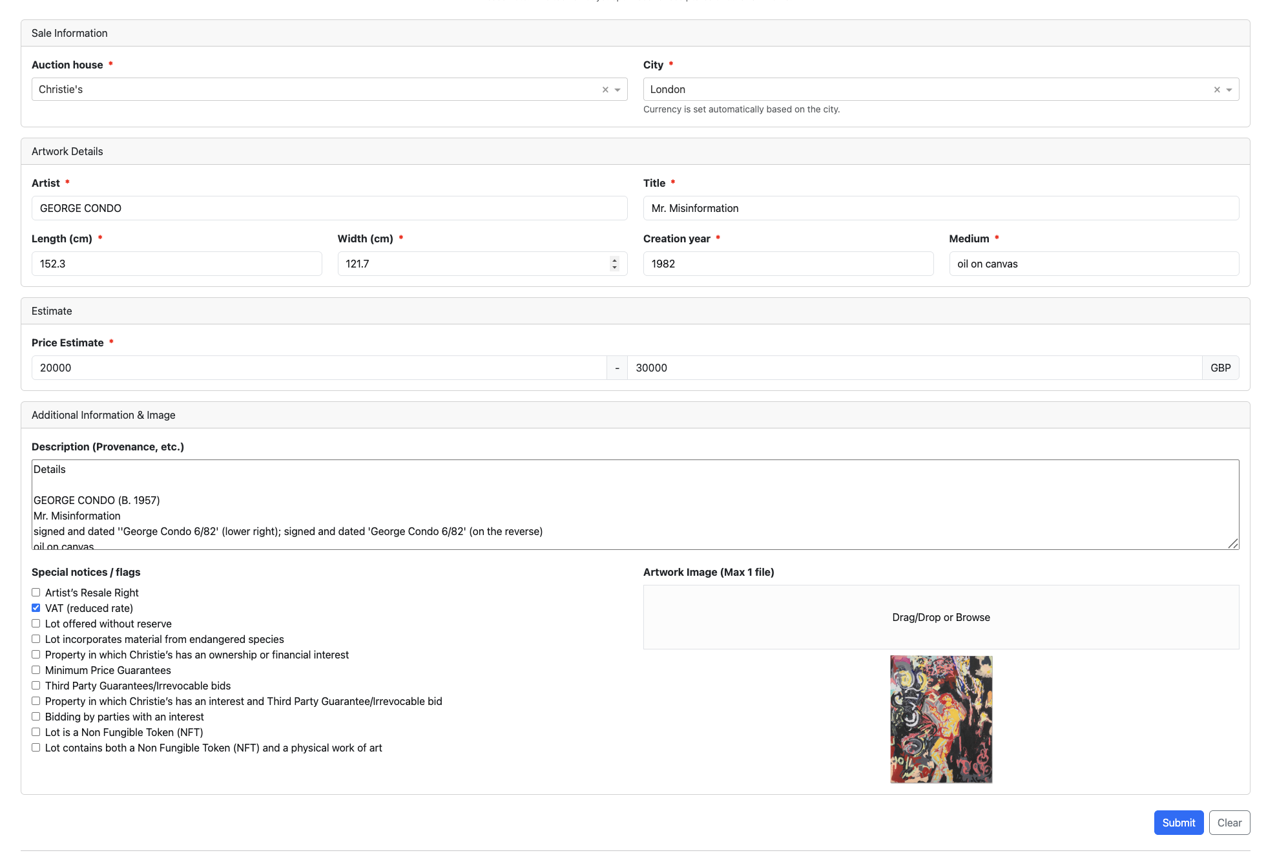Click inside the Creation year field

[787, 264]
